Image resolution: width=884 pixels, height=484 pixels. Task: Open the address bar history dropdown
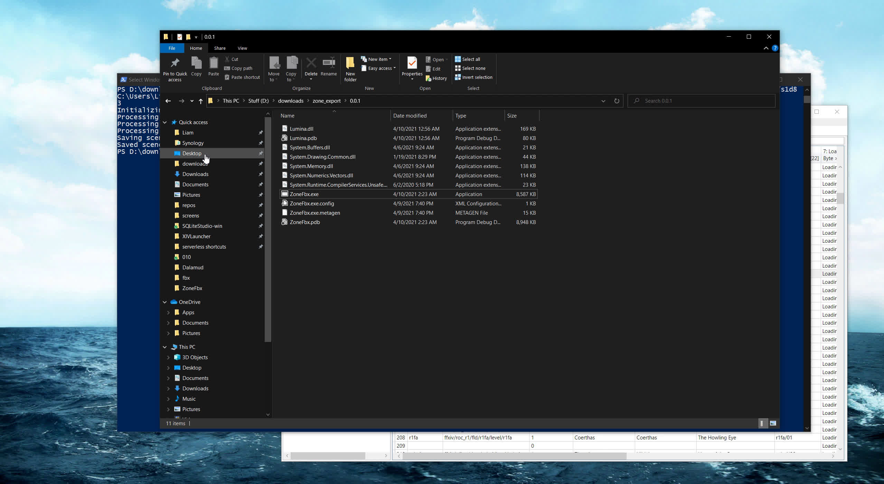603,101
